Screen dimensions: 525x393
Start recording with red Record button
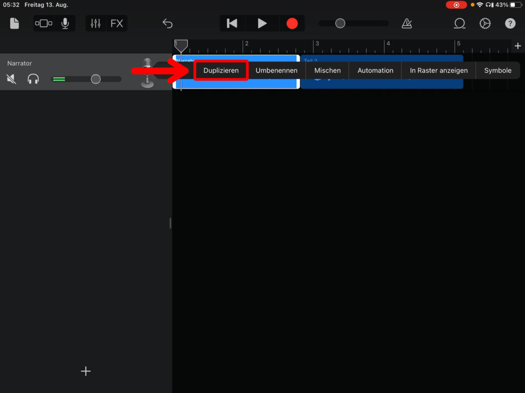292,24
